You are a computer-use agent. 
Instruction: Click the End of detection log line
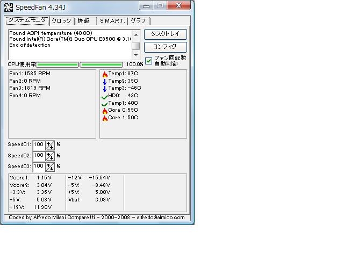pos(30,45)
